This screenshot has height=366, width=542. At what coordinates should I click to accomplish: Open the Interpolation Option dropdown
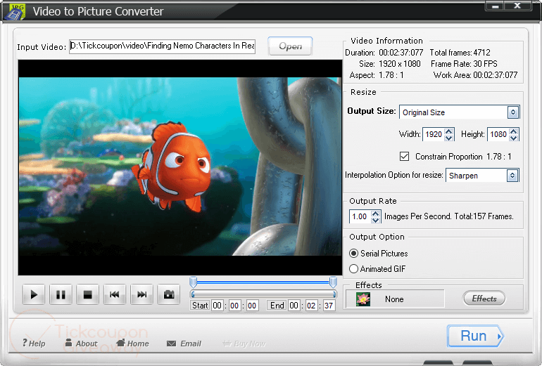[x=512, y=175]
